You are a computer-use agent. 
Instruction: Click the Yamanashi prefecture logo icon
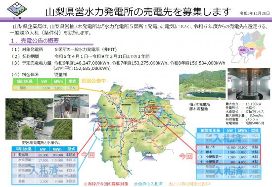point(17,9)
